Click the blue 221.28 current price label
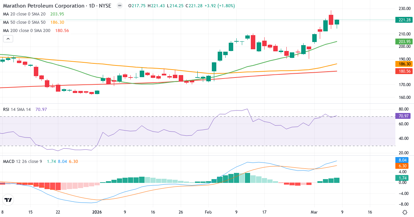This screenshot has width=414, height=217. coord(404,20)
